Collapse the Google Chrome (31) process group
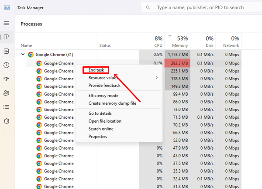The width and height of the screenshot is (262, 189). click(23, 55)
